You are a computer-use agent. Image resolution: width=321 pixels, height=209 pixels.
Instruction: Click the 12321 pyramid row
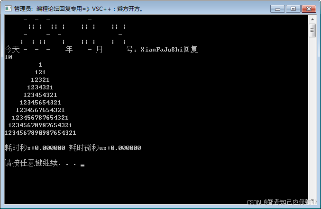pos(40,80)
